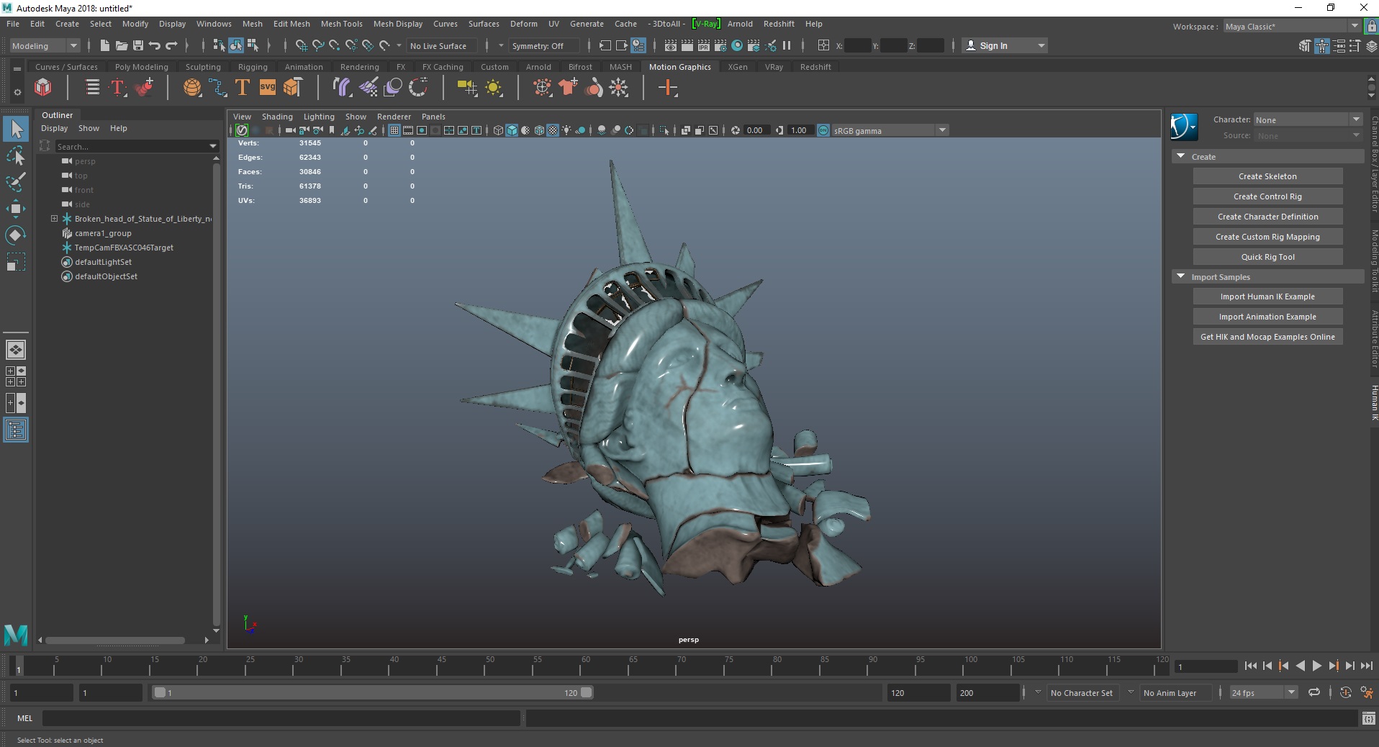The image size is (1379, 747).
Task: Open the Mesh Tools menu
Action: pos(342,24)
